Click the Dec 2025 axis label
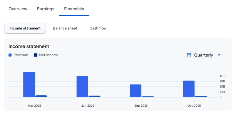Viewport: 237px width, 114px height. pos(194,106)
